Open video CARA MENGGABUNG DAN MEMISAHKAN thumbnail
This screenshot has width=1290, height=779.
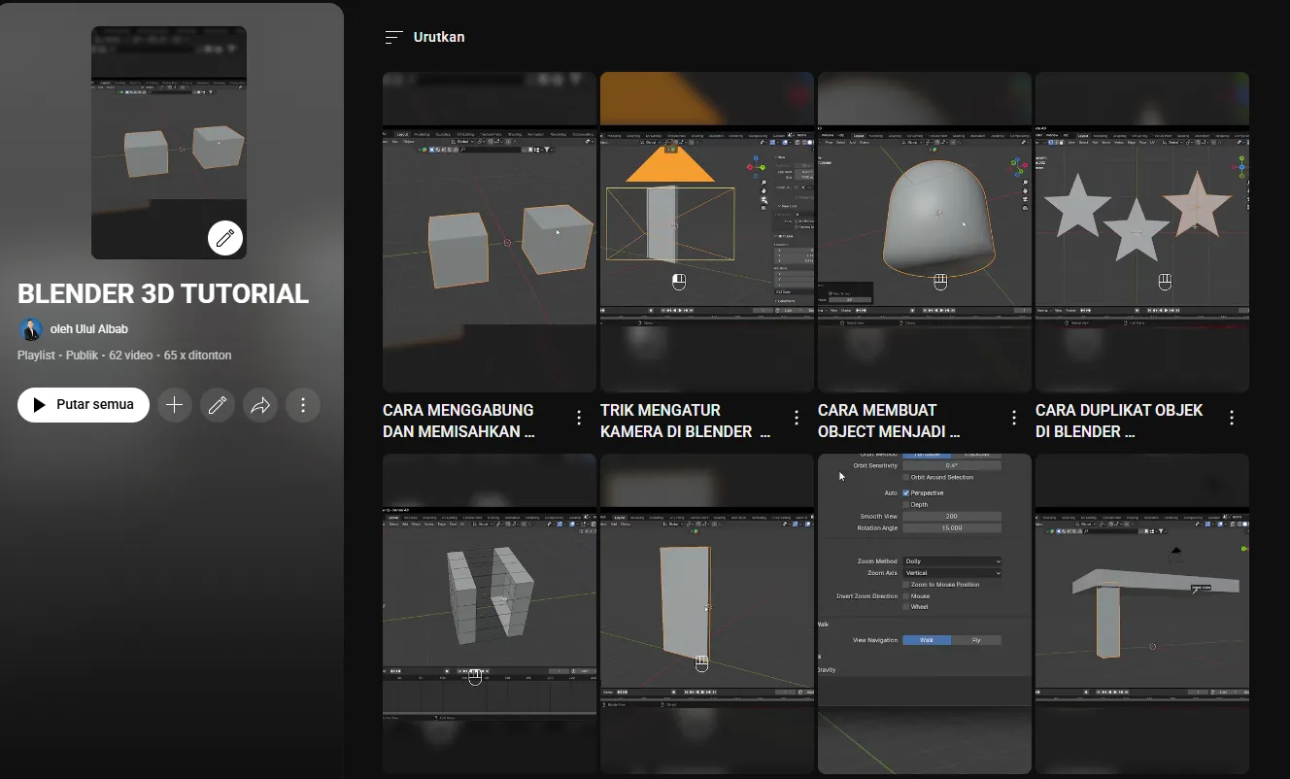490,232
